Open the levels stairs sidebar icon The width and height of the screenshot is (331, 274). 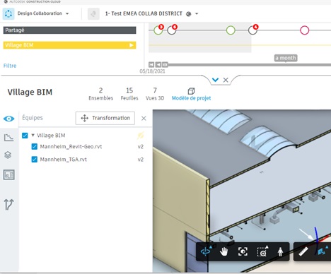click(8, 138)
